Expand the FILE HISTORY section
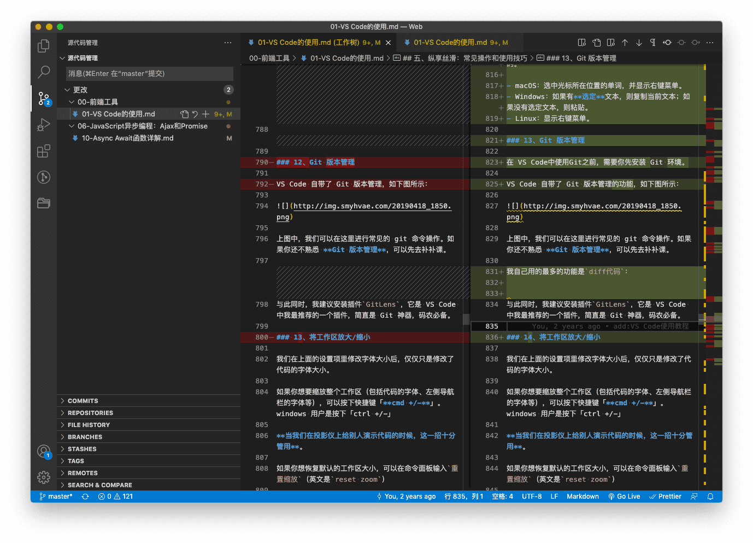This screenshot has height=543, width=753. pyautogui.click(x=149, y=425)
